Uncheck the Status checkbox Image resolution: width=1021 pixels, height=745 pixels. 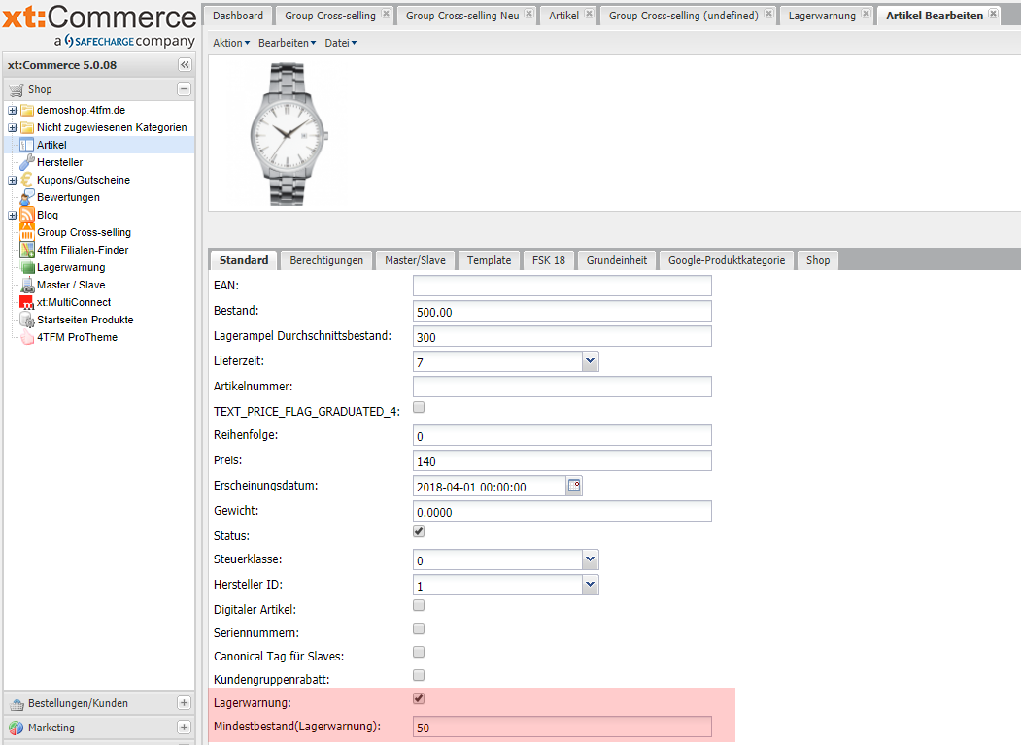click(x=419, y=532)
